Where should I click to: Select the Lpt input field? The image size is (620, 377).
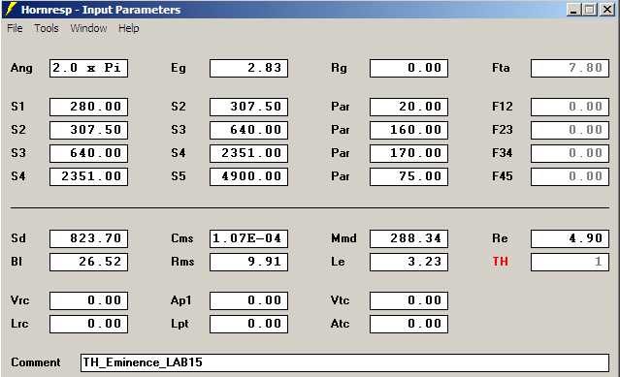point(248,324)
